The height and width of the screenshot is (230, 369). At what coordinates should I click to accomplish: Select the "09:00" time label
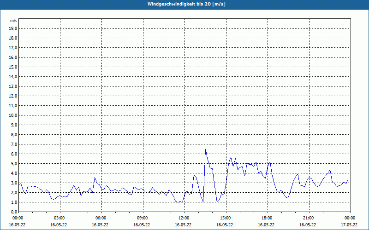click(143, 218)
